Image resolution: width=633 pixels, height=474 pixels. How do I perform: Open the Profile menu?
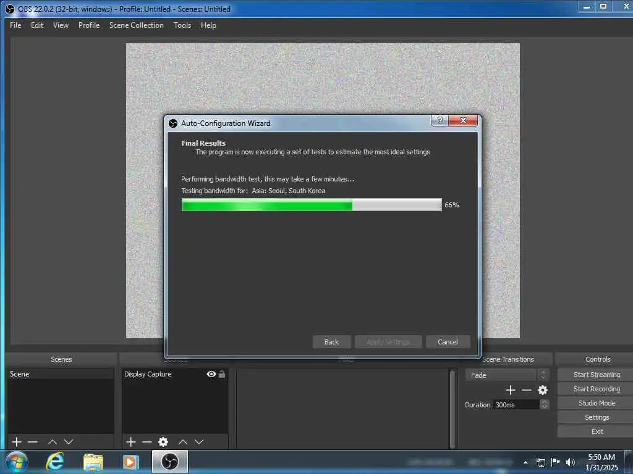click(89, 25)
